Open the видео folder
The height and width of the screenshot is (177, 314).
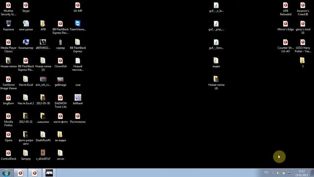click(x=216, y=62)
